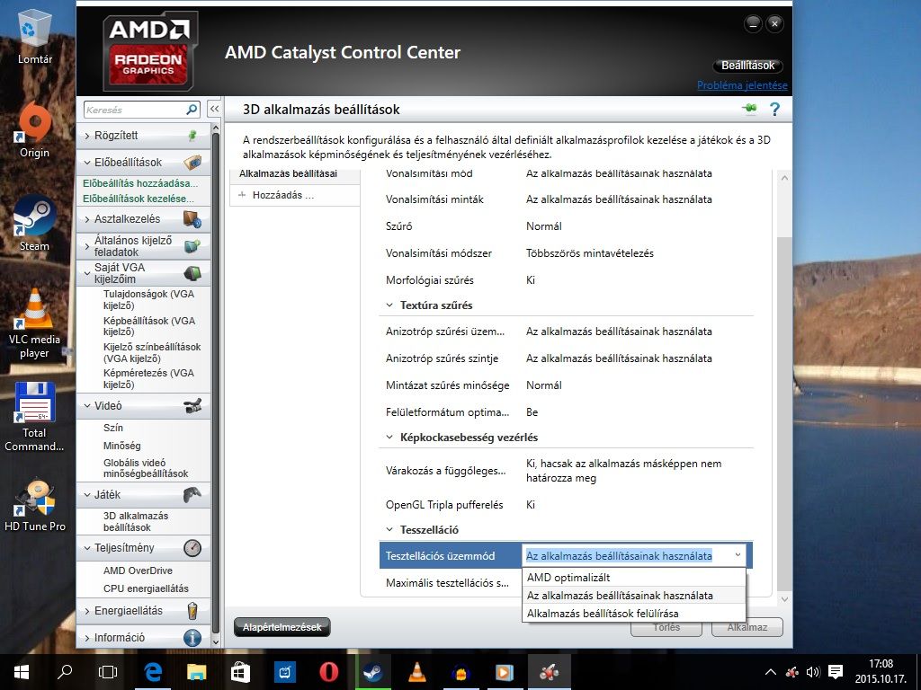Click the Beállítások button at top right
The image size is (921, 690).
(x=747, y=66)
